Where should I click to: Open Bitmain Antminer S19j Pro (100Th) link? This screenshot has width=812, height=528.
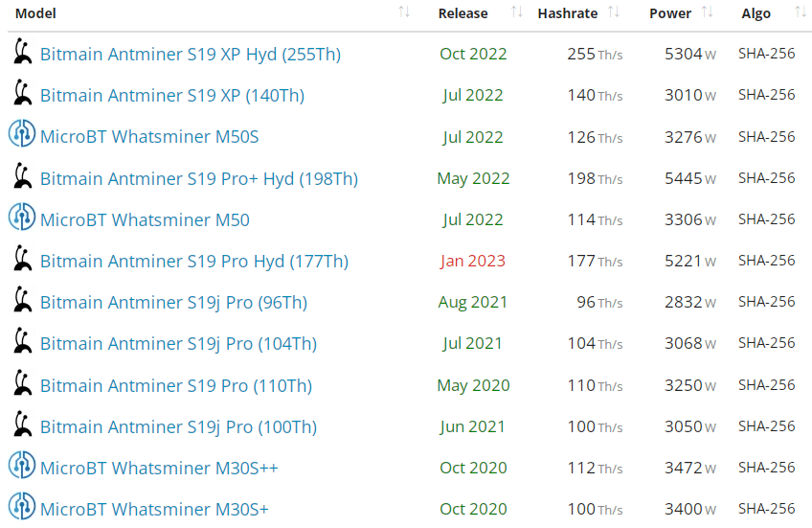[x=179, y=427]
